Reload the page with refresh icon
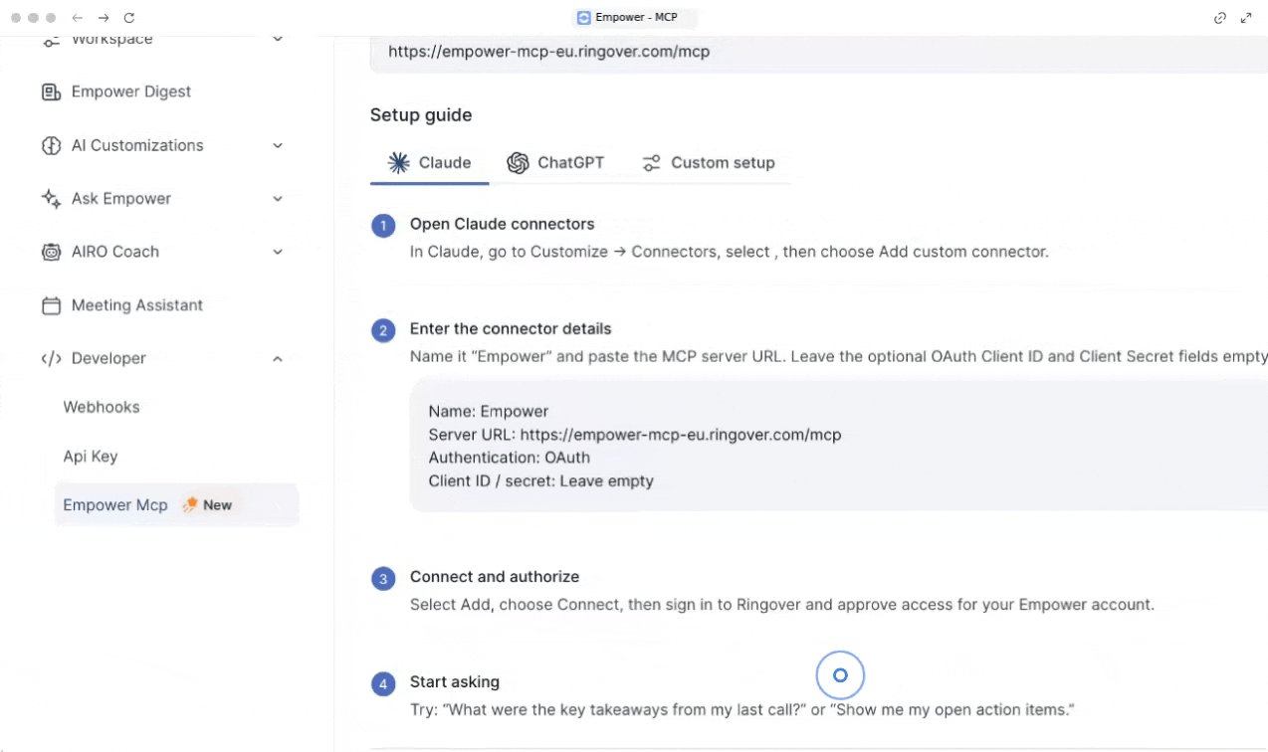 (x=129, y=18)
